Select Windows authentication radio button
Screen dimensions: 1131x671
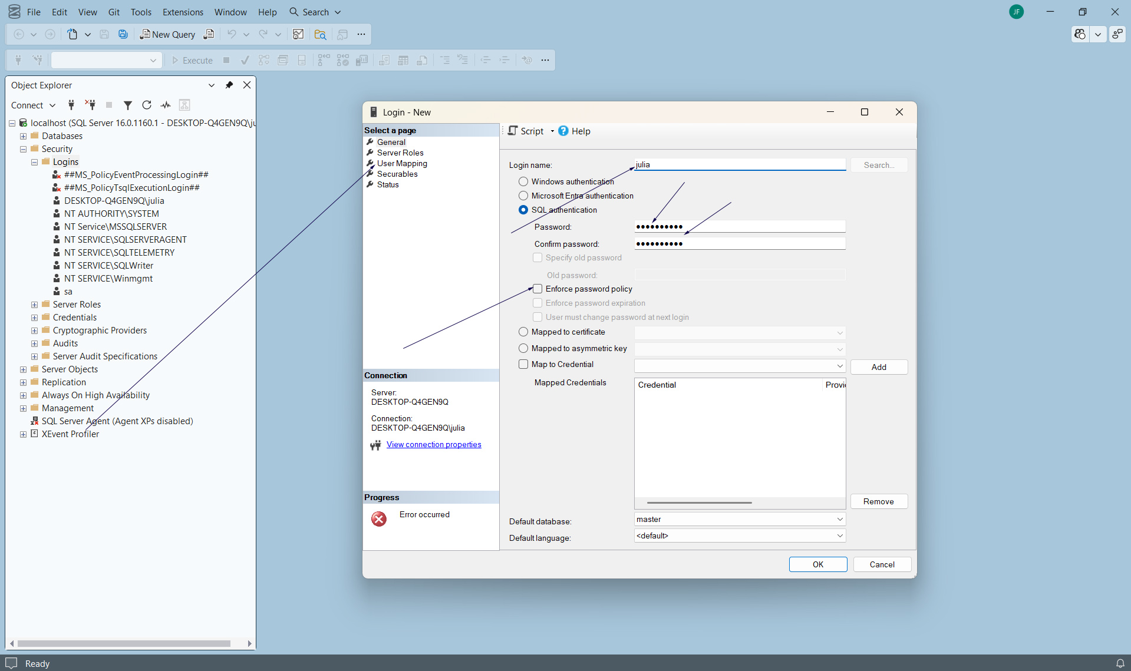(523, 182)
